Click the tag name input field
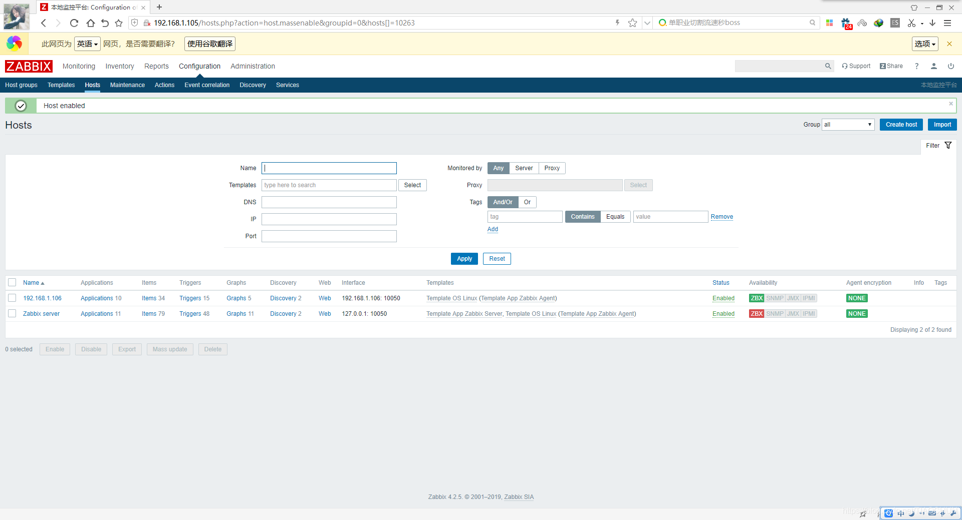Screen dimensions: 962x520 pos(525,217)
